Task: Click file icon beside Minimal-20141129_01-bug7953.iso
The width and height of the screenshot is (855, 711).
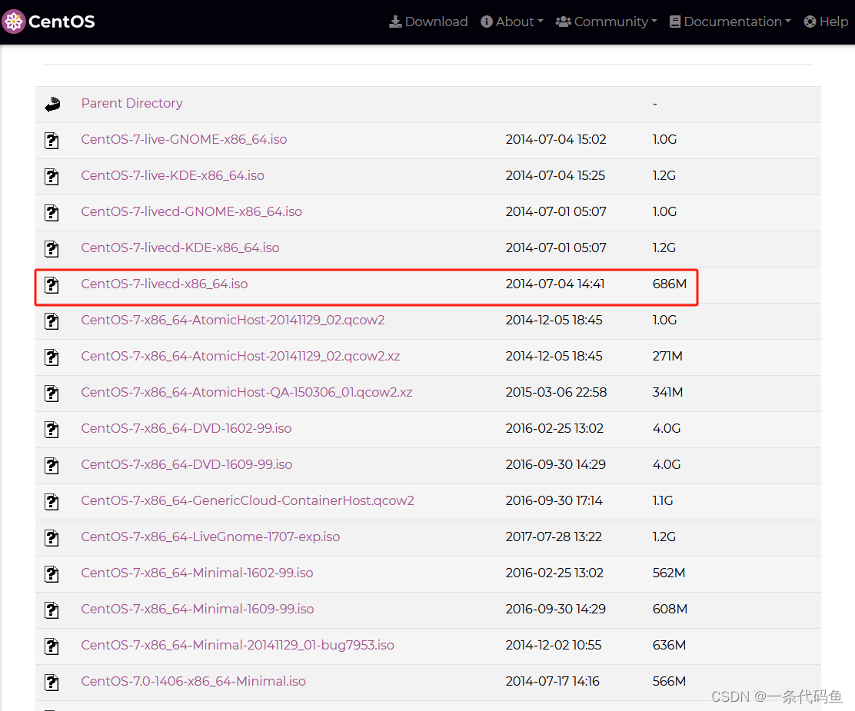Action: [x=52, y=646]
